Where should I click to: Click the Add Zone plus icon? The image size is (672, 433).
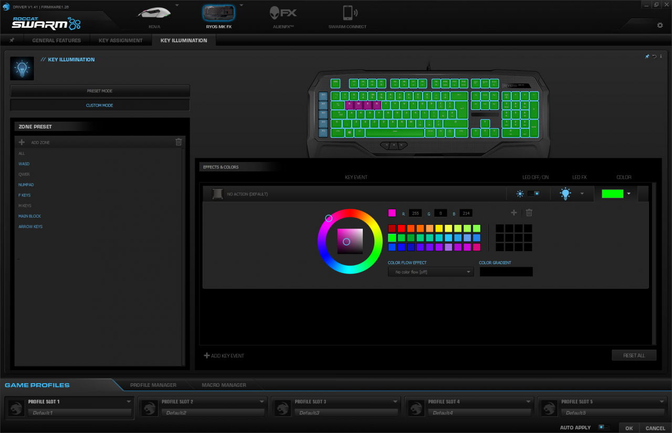tap(22, 142)
